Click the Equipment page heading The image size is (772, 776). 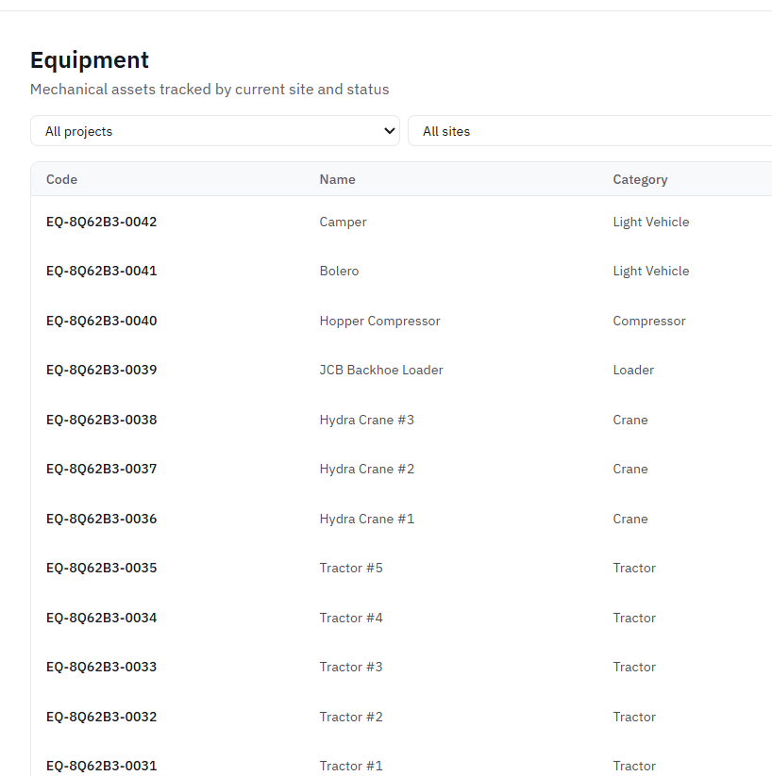pyautogui.click(x=90, y=60)
